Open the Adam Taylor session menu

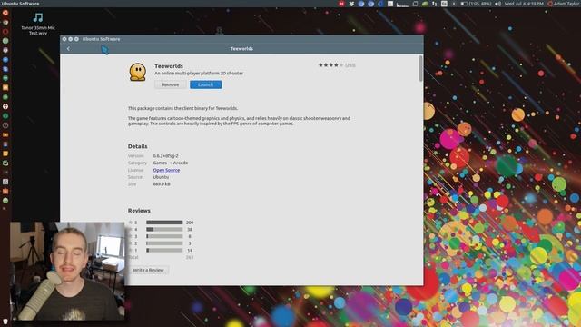click(564, 4)
